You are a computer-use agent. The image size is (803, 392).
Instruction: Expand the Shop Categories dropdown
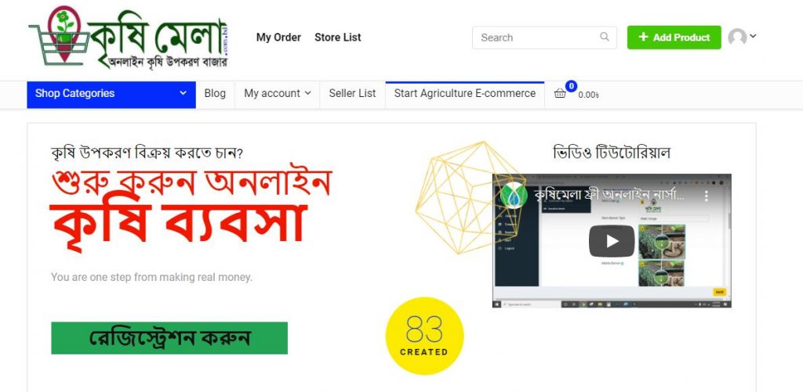coord(111,94)
